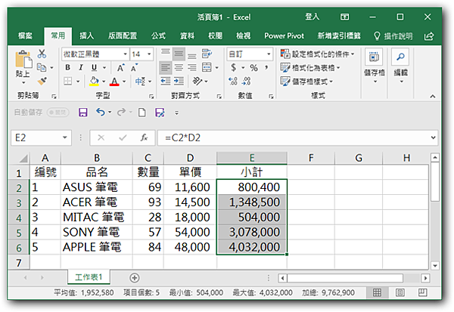Open 格式化為表格 format as table
454x312 pixels.
tap(310, 68)
